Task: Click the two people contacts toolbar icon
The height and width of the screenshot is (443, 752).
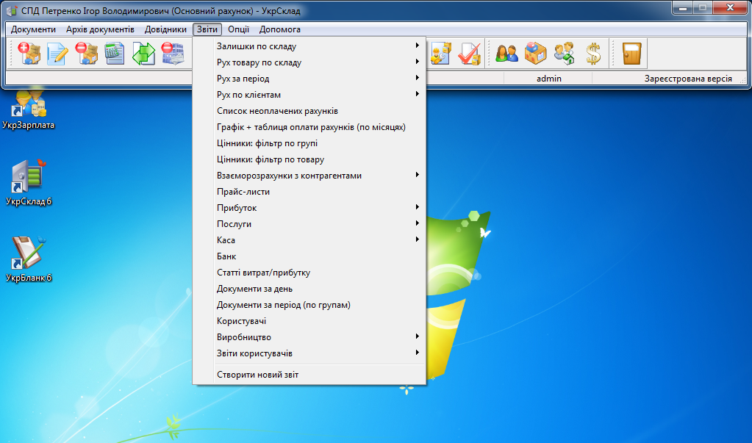Action: point(507,54)
